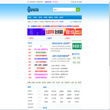Screen dimensions: 110x110
Task: Select the ranking list tab above NO.1 row
Action: click(30, 43)
